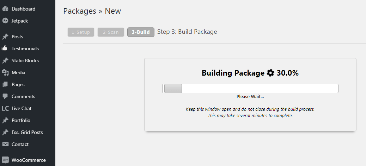Screen dimensions: 366x166
Task: Click the Packages » New heading
Action: pos(92,11)
